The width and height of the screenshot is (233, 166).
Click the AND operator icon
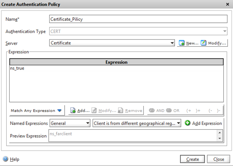click(x=152, y=110)
